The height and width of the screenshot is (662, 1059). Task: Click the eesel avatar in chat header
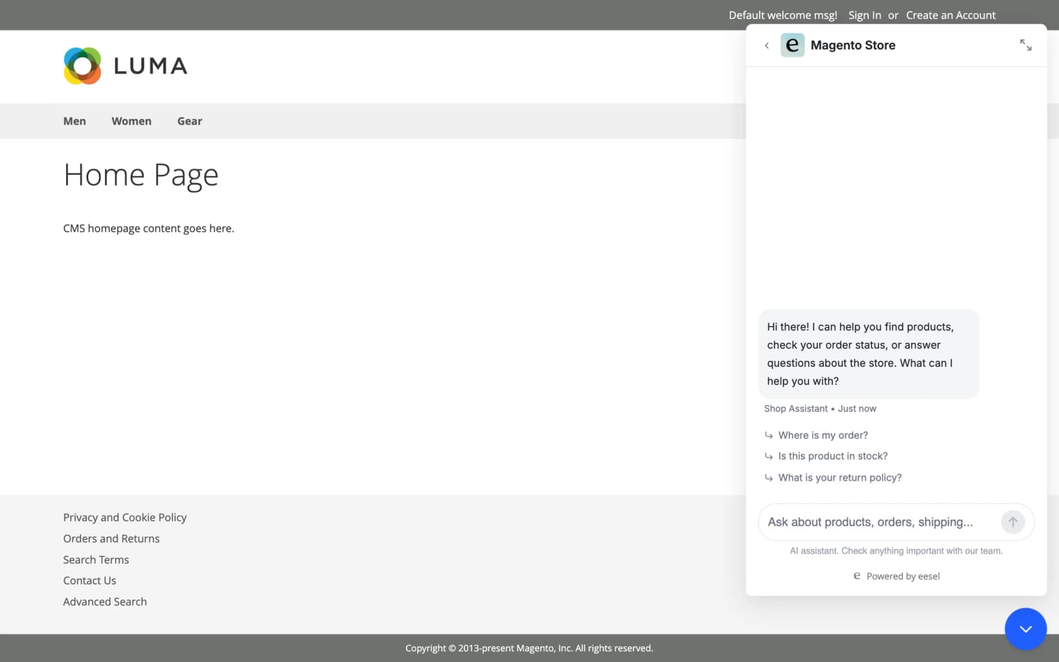click(x=792, y=45)
